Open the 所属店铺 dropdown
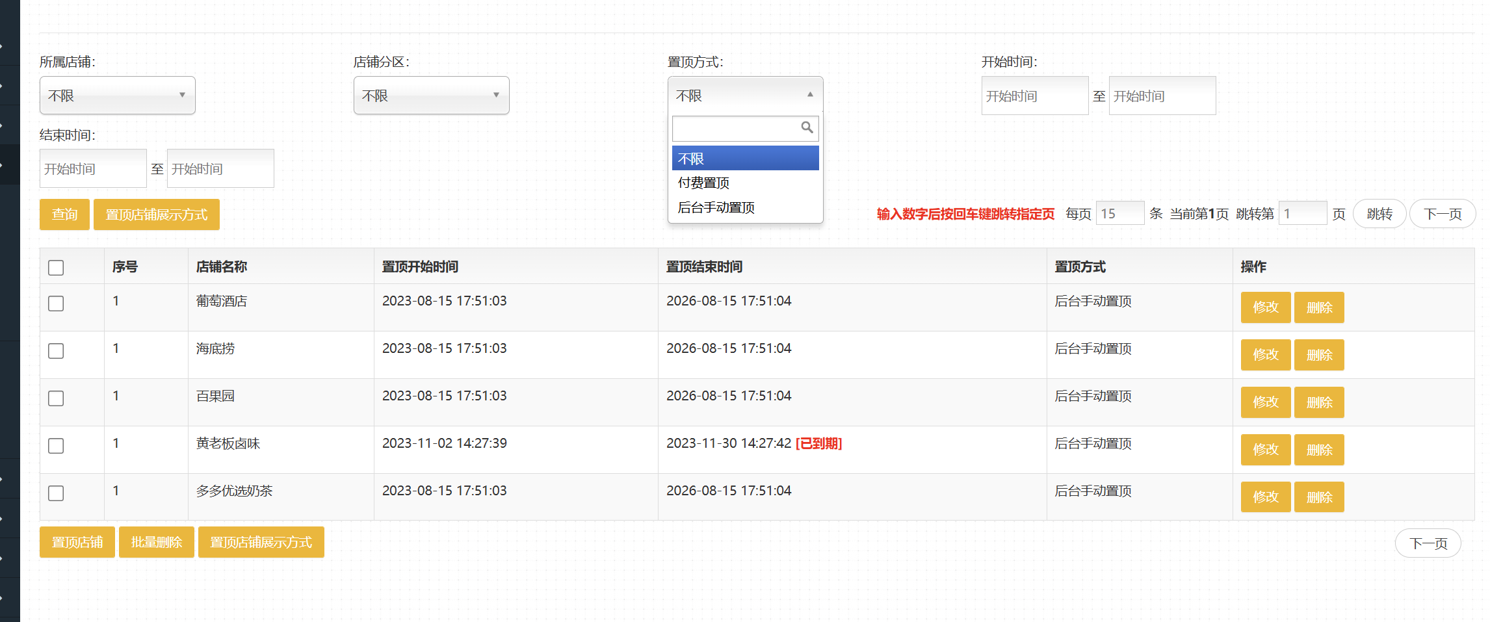The width and height of the screenshot is (1490, 622). coord(117,96)
